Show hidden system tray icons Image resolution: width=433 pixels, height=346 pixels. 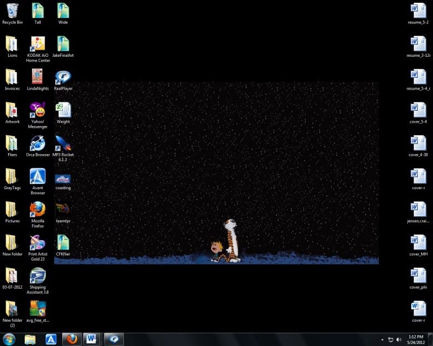coord(383,340)
